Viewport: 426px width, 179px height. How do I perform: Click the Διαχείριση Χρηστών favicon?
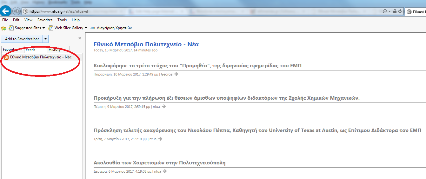tap(93, 28)
